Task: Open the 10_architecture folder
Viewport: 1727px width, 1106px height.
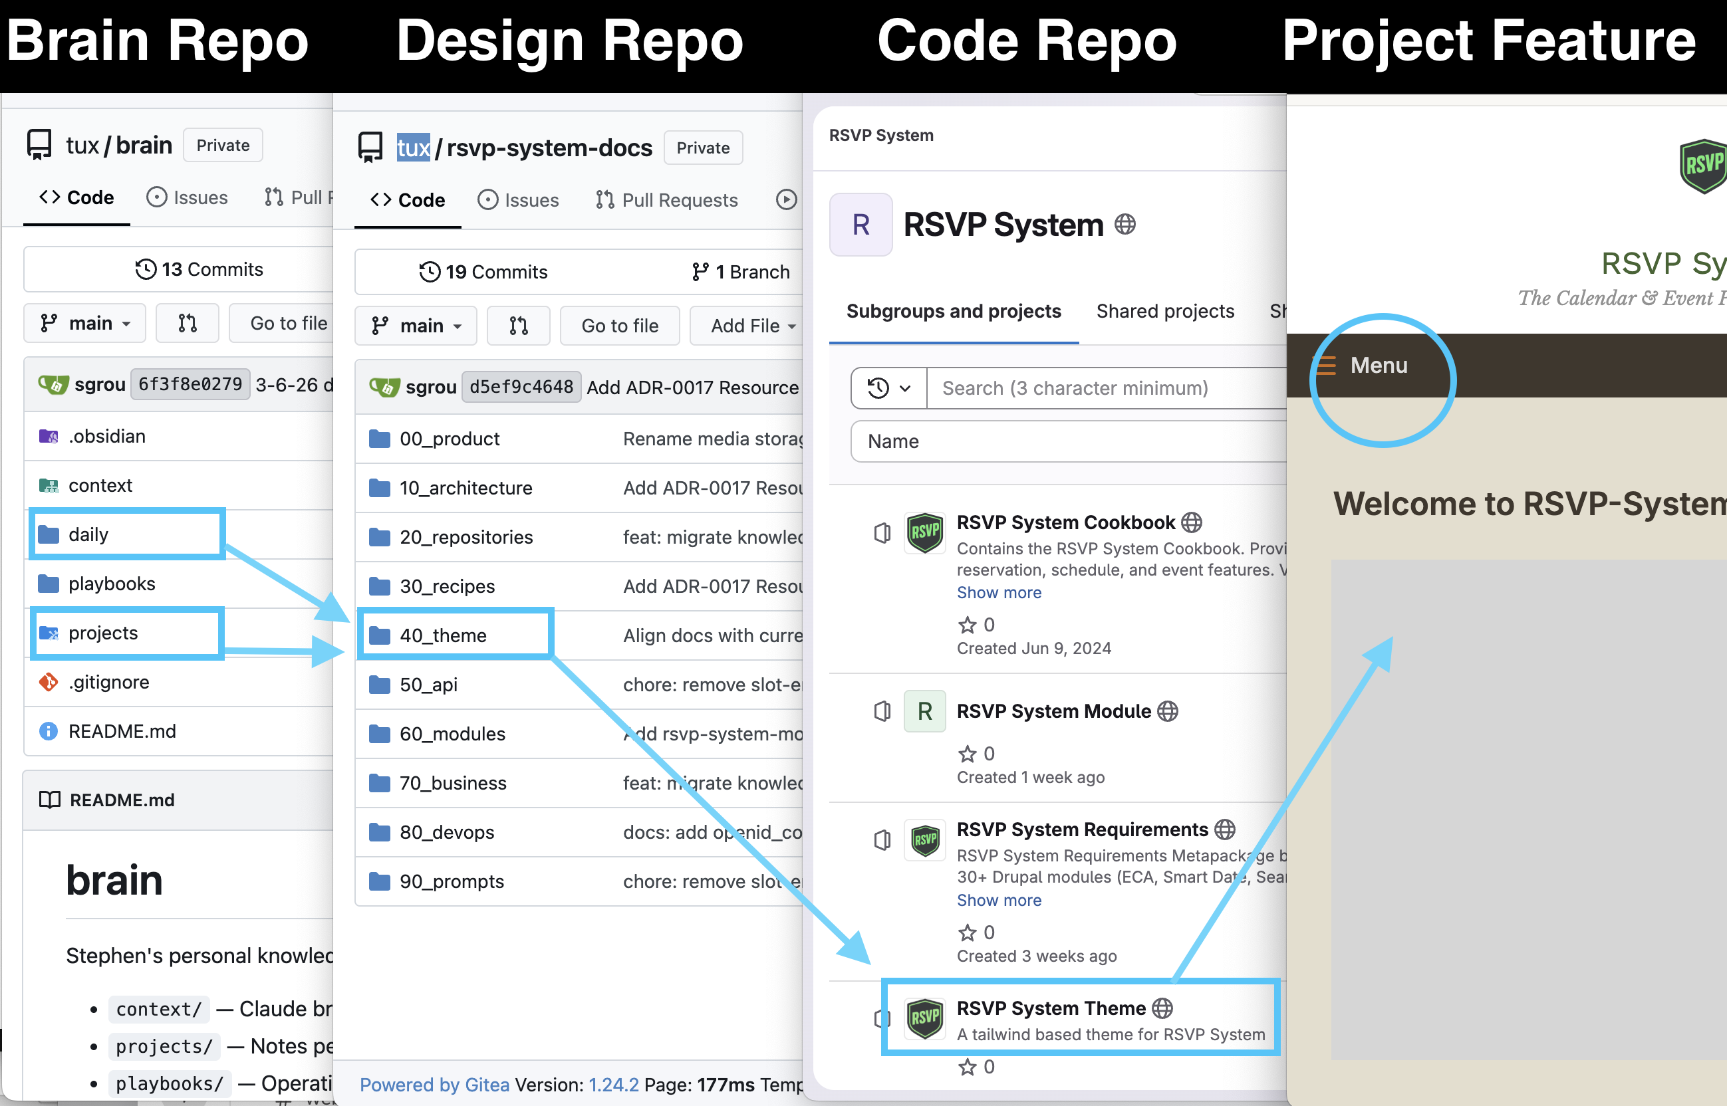Action: point(466,489)
